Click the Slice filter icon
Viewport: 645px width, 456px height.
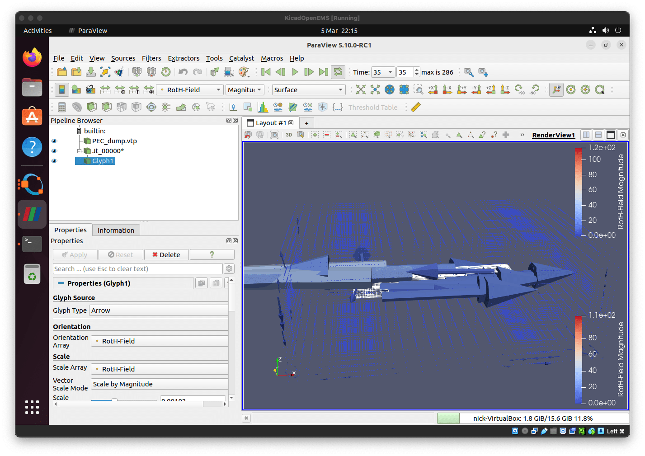(x=107, y=107)
